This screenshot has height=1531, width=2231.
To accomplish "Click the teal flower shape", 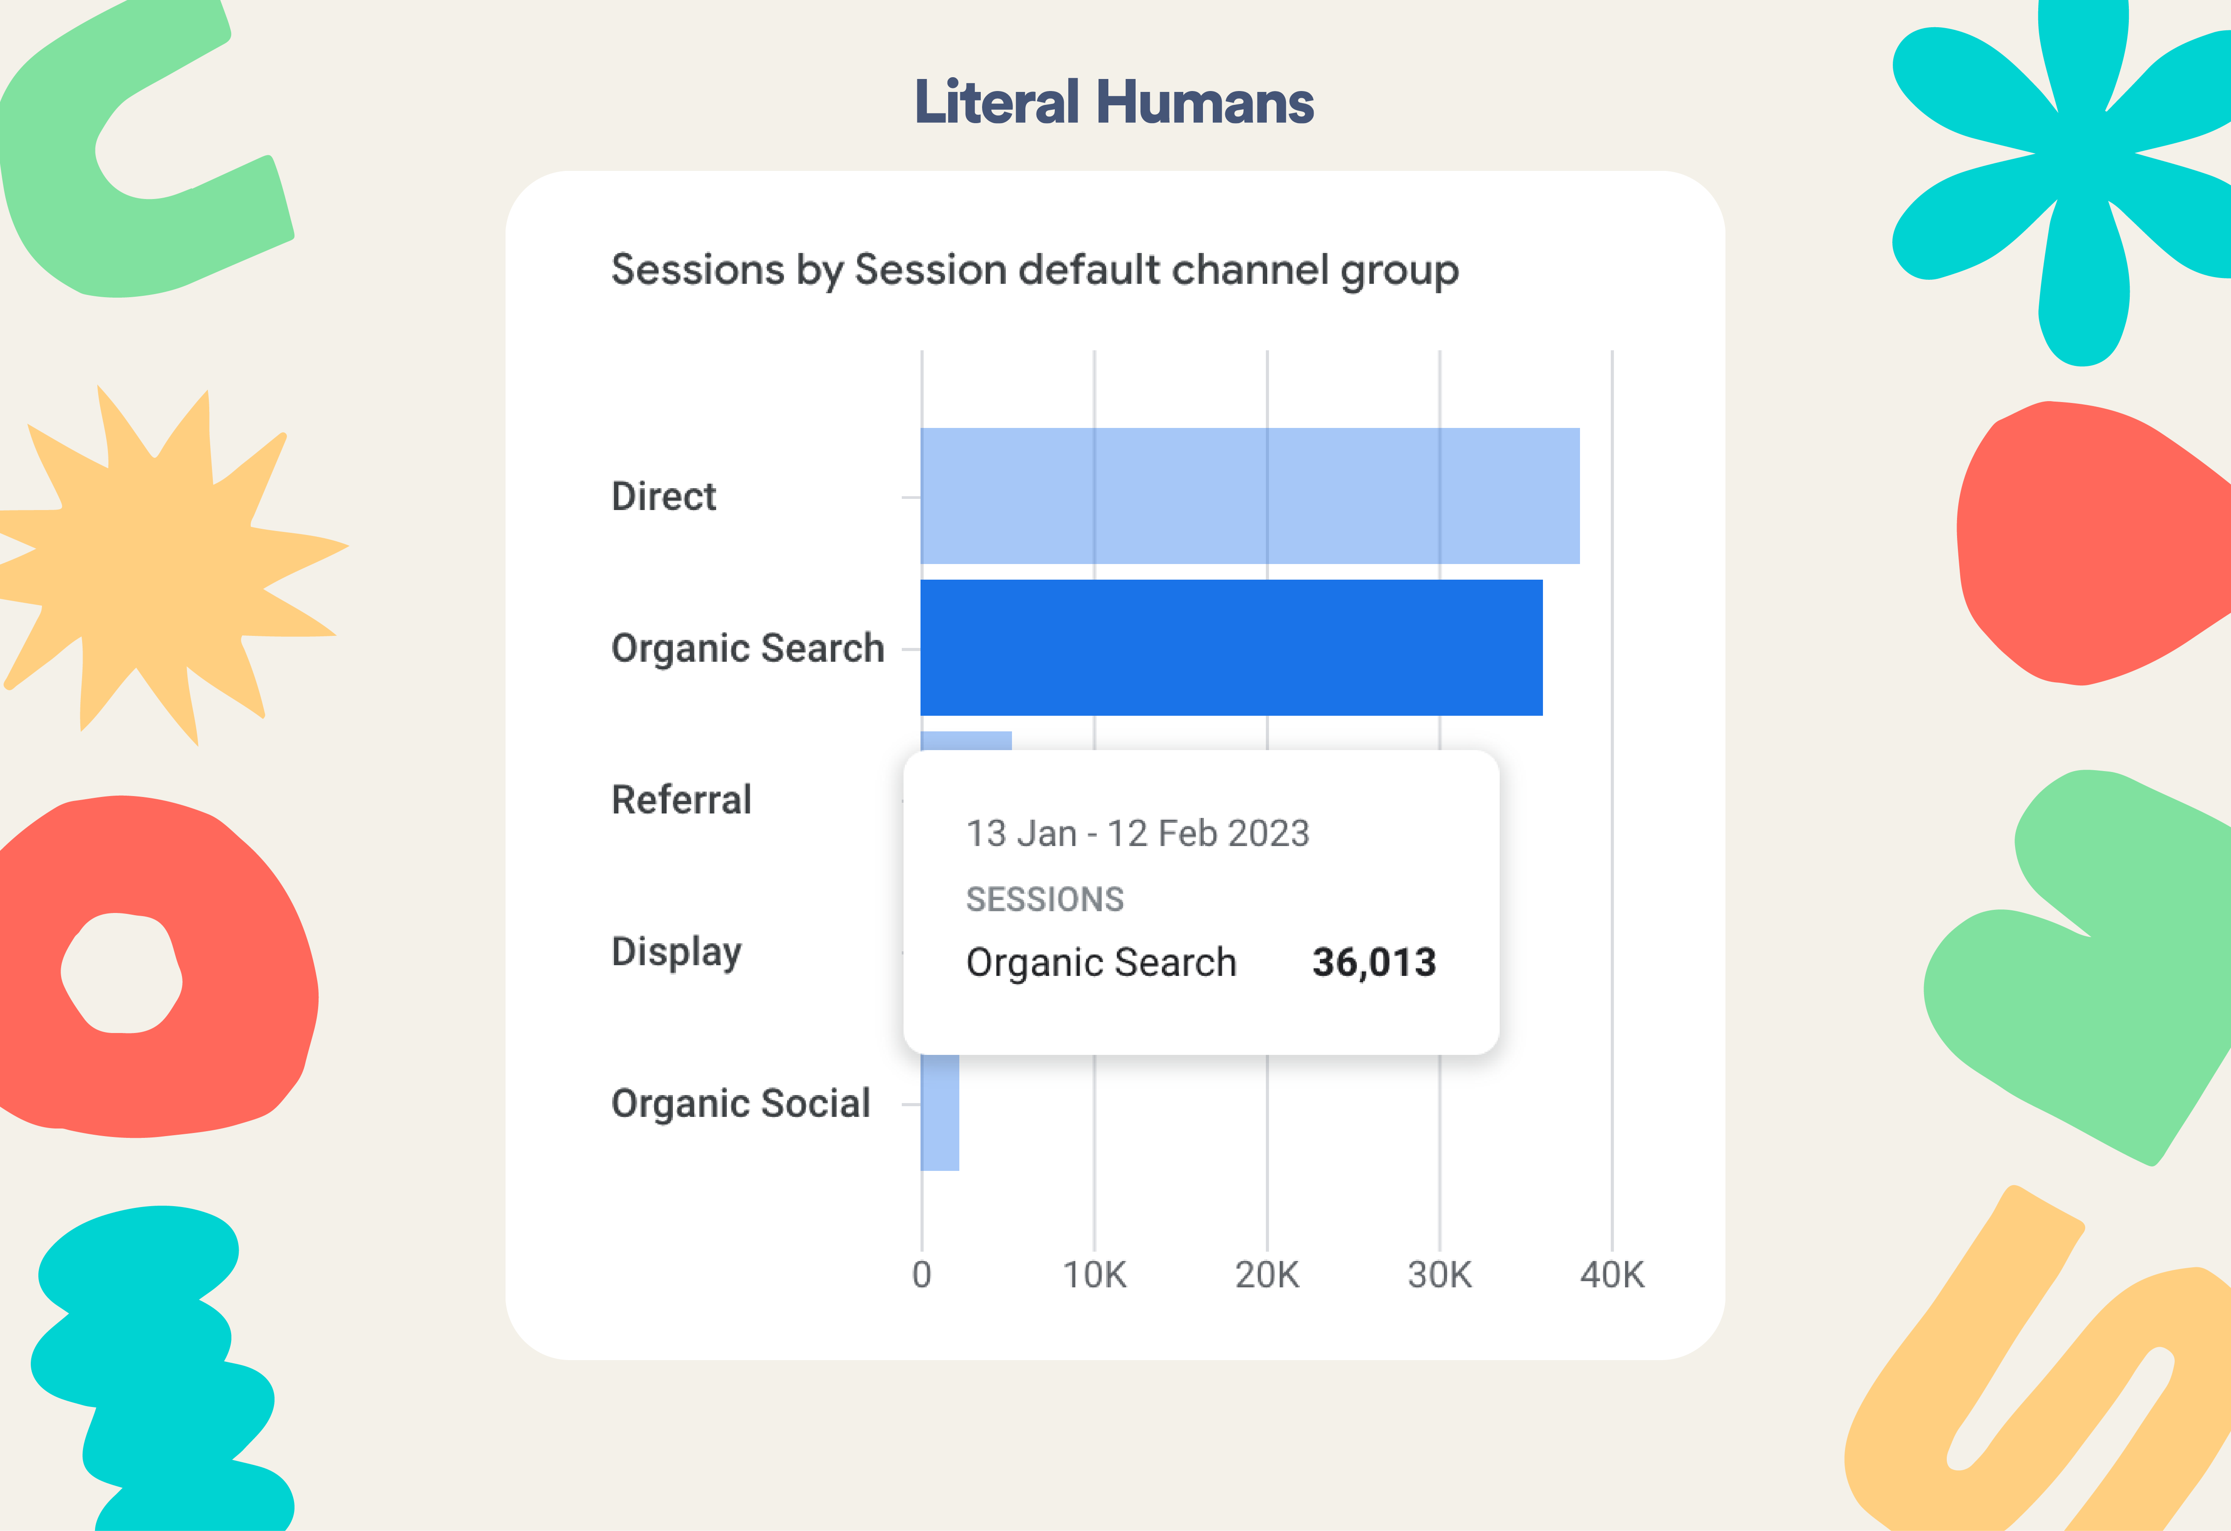I will pos(2073,173).
